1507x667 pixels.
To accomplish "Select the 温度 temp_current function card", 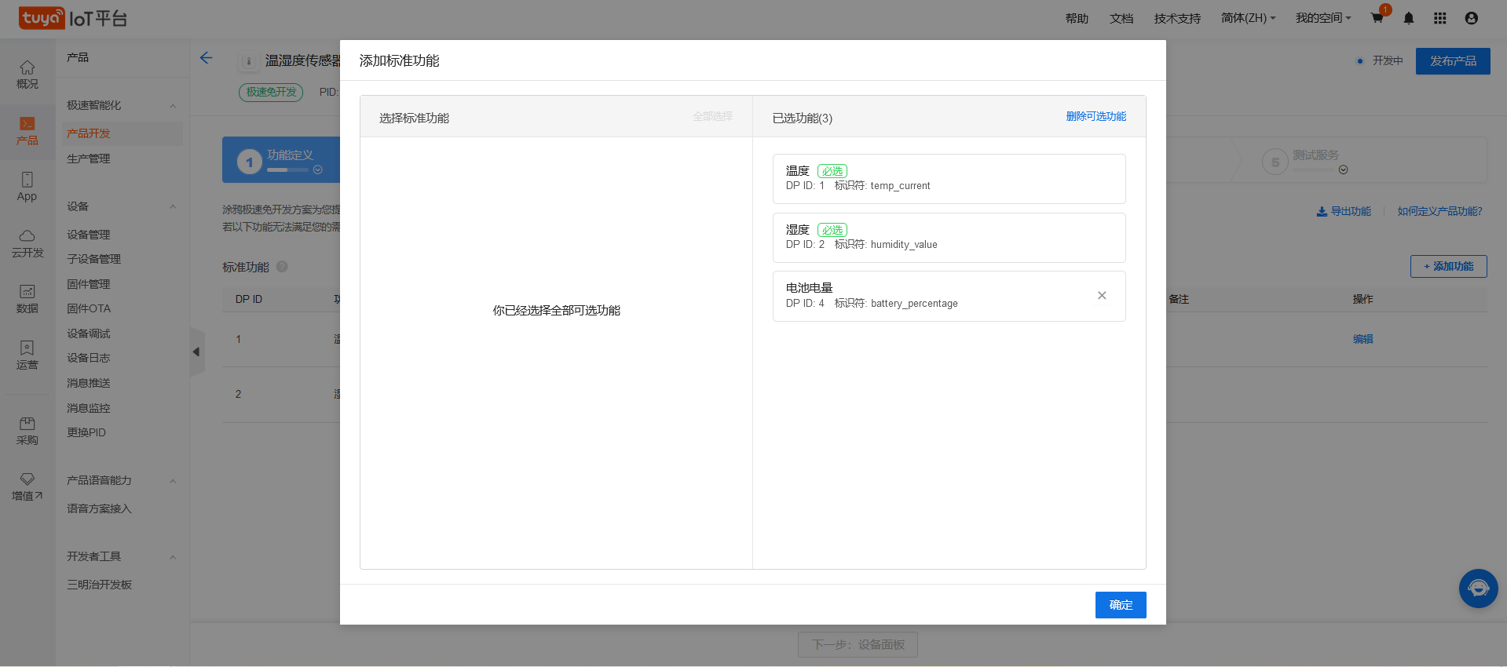I will [949, 179].
